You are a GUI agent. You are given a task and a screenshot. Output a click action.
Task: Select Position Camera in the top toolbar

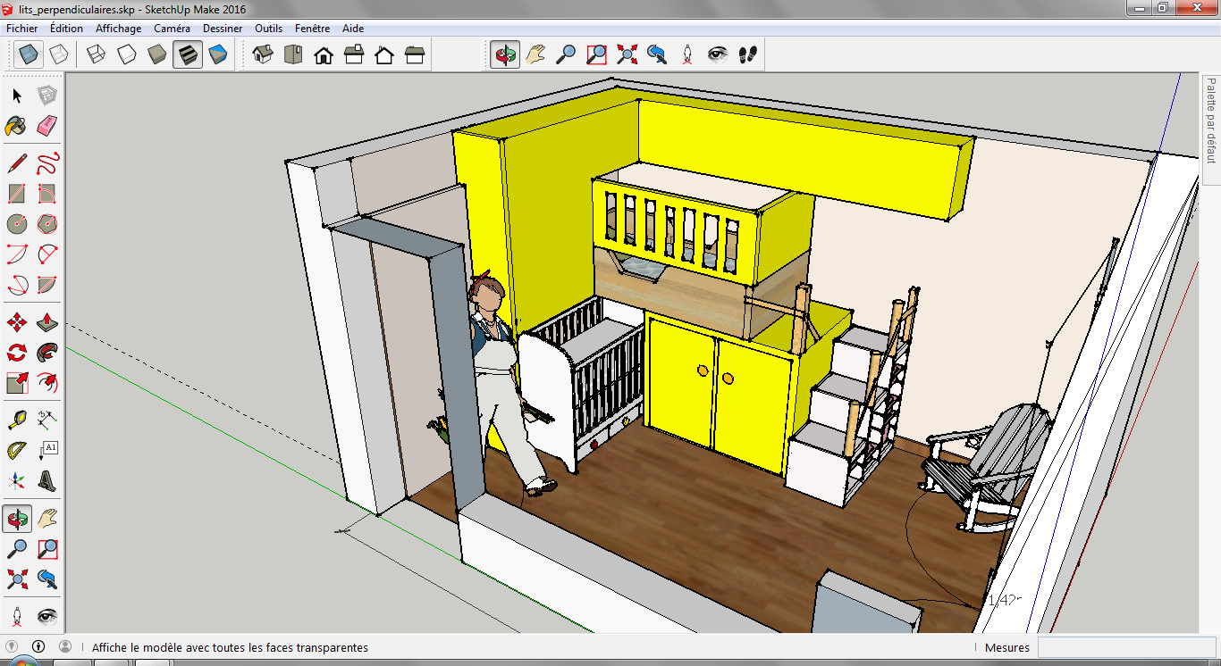point(687,55)
